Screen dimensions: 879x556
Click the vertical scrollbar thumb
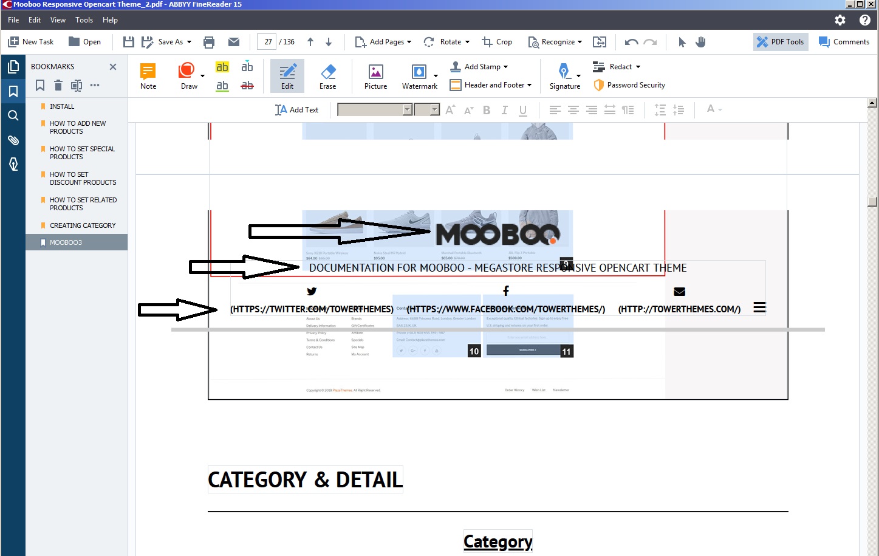872,202
